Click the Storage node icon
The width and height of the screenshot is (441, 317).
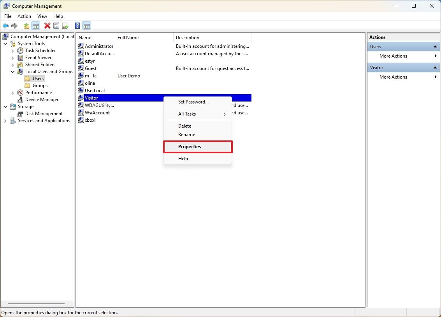tap(13, 107)
